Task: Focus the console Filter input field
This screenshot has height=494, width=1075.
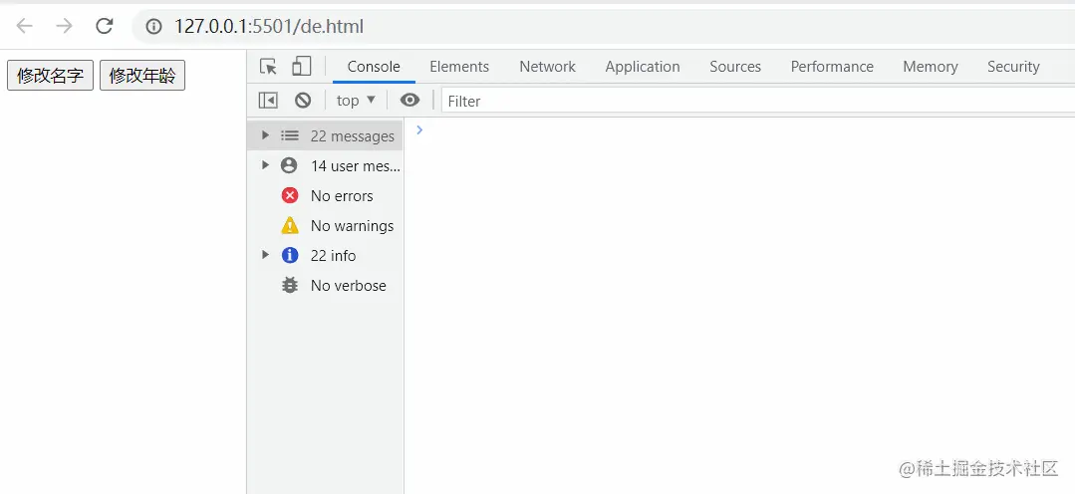Action: tap(758, 102)
